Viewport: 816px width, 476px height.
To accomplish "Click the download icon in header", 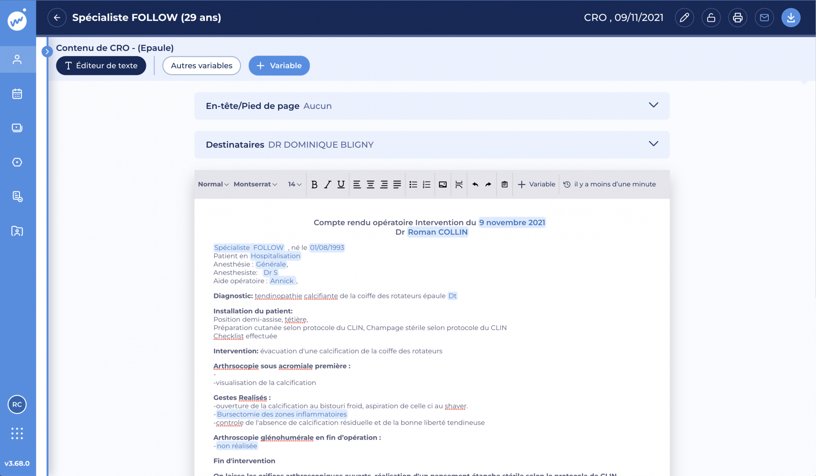I will [791, 18].
